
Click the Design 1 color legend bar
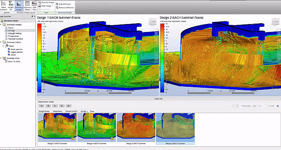(x=39, y=58)
